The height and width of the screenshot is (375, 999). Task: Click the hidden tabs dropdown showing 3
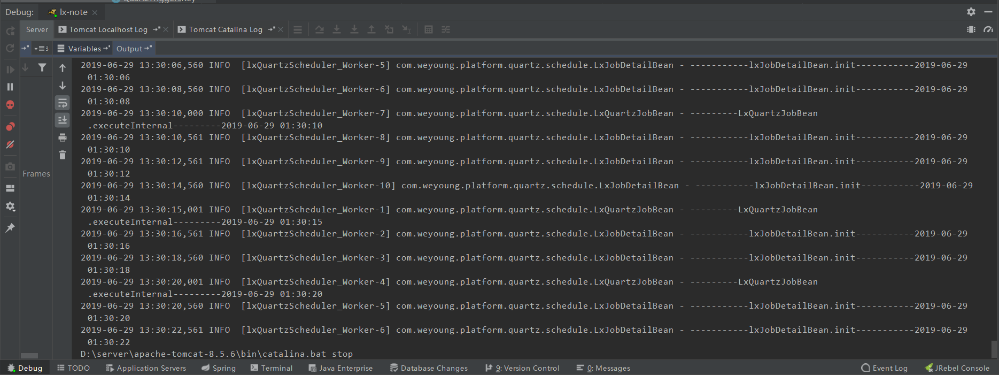[42, 48]
